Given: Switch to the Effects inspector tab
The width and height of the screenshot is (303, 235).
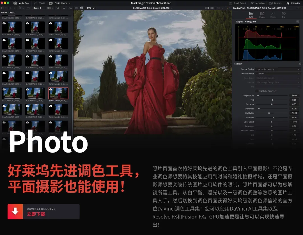Looking at the screenshot, I should (273, 15).
